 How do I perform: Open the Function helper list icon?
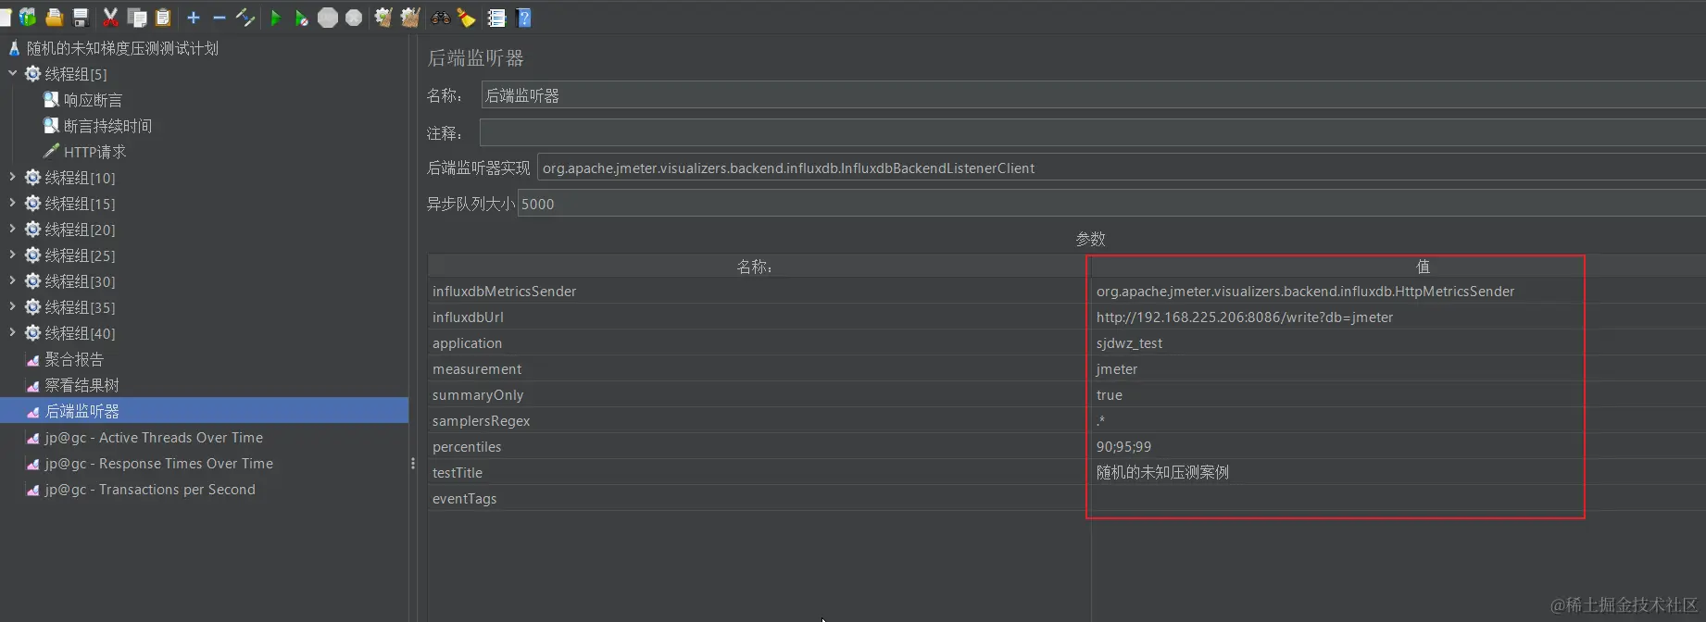click(496, 18)
